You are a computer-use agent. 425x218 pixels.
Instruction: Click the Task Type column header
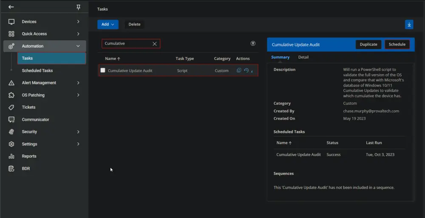pos(184,59)
